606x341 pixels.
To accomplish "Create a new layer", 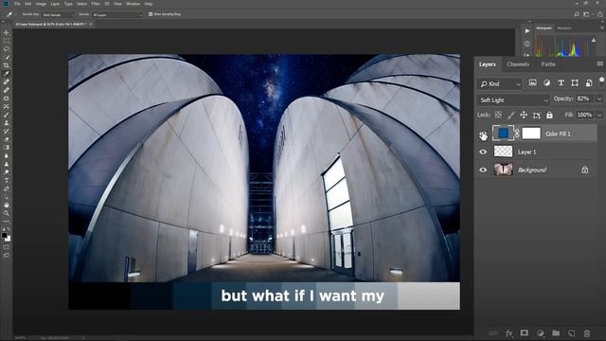I will coord(571,332).
